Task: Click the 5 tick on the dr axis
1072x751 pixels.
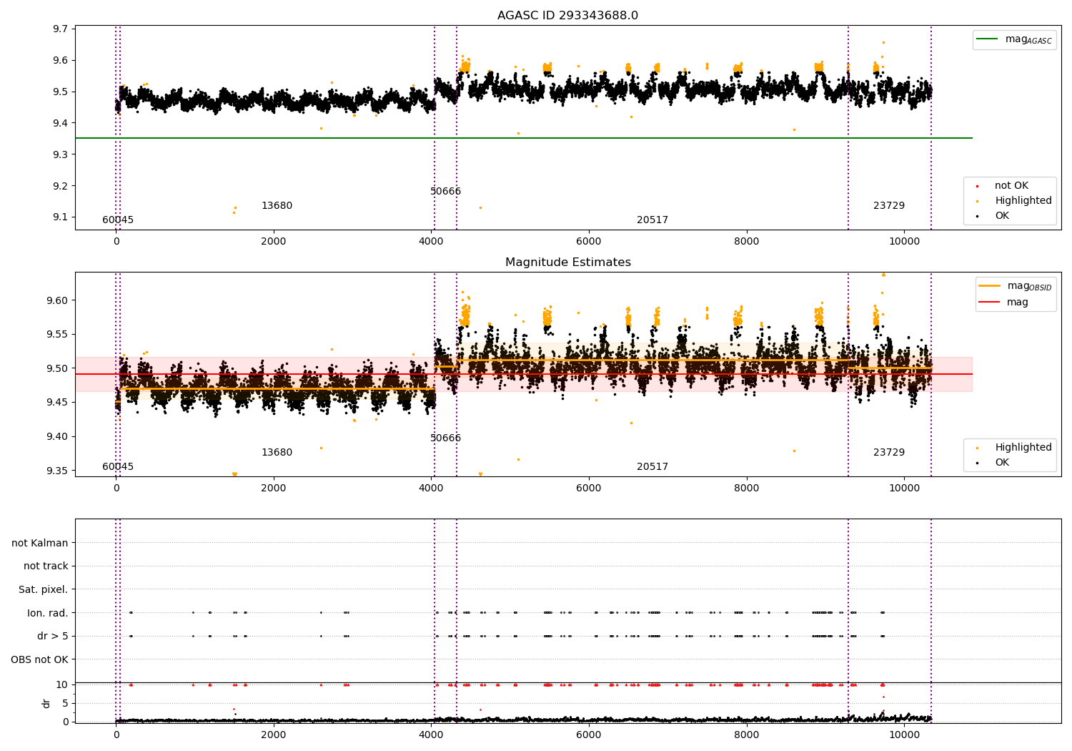Action: [x=66, y=704]
